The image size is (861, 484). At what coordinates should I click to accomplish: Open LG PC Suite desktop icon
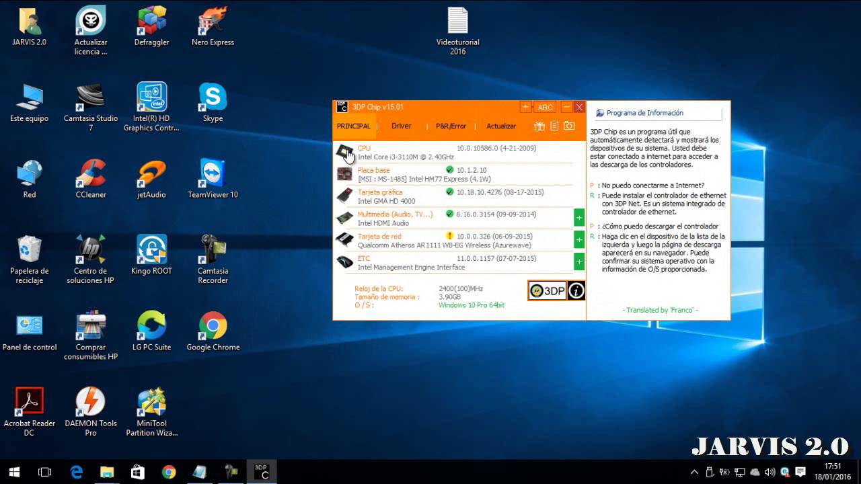click(152, 332)
